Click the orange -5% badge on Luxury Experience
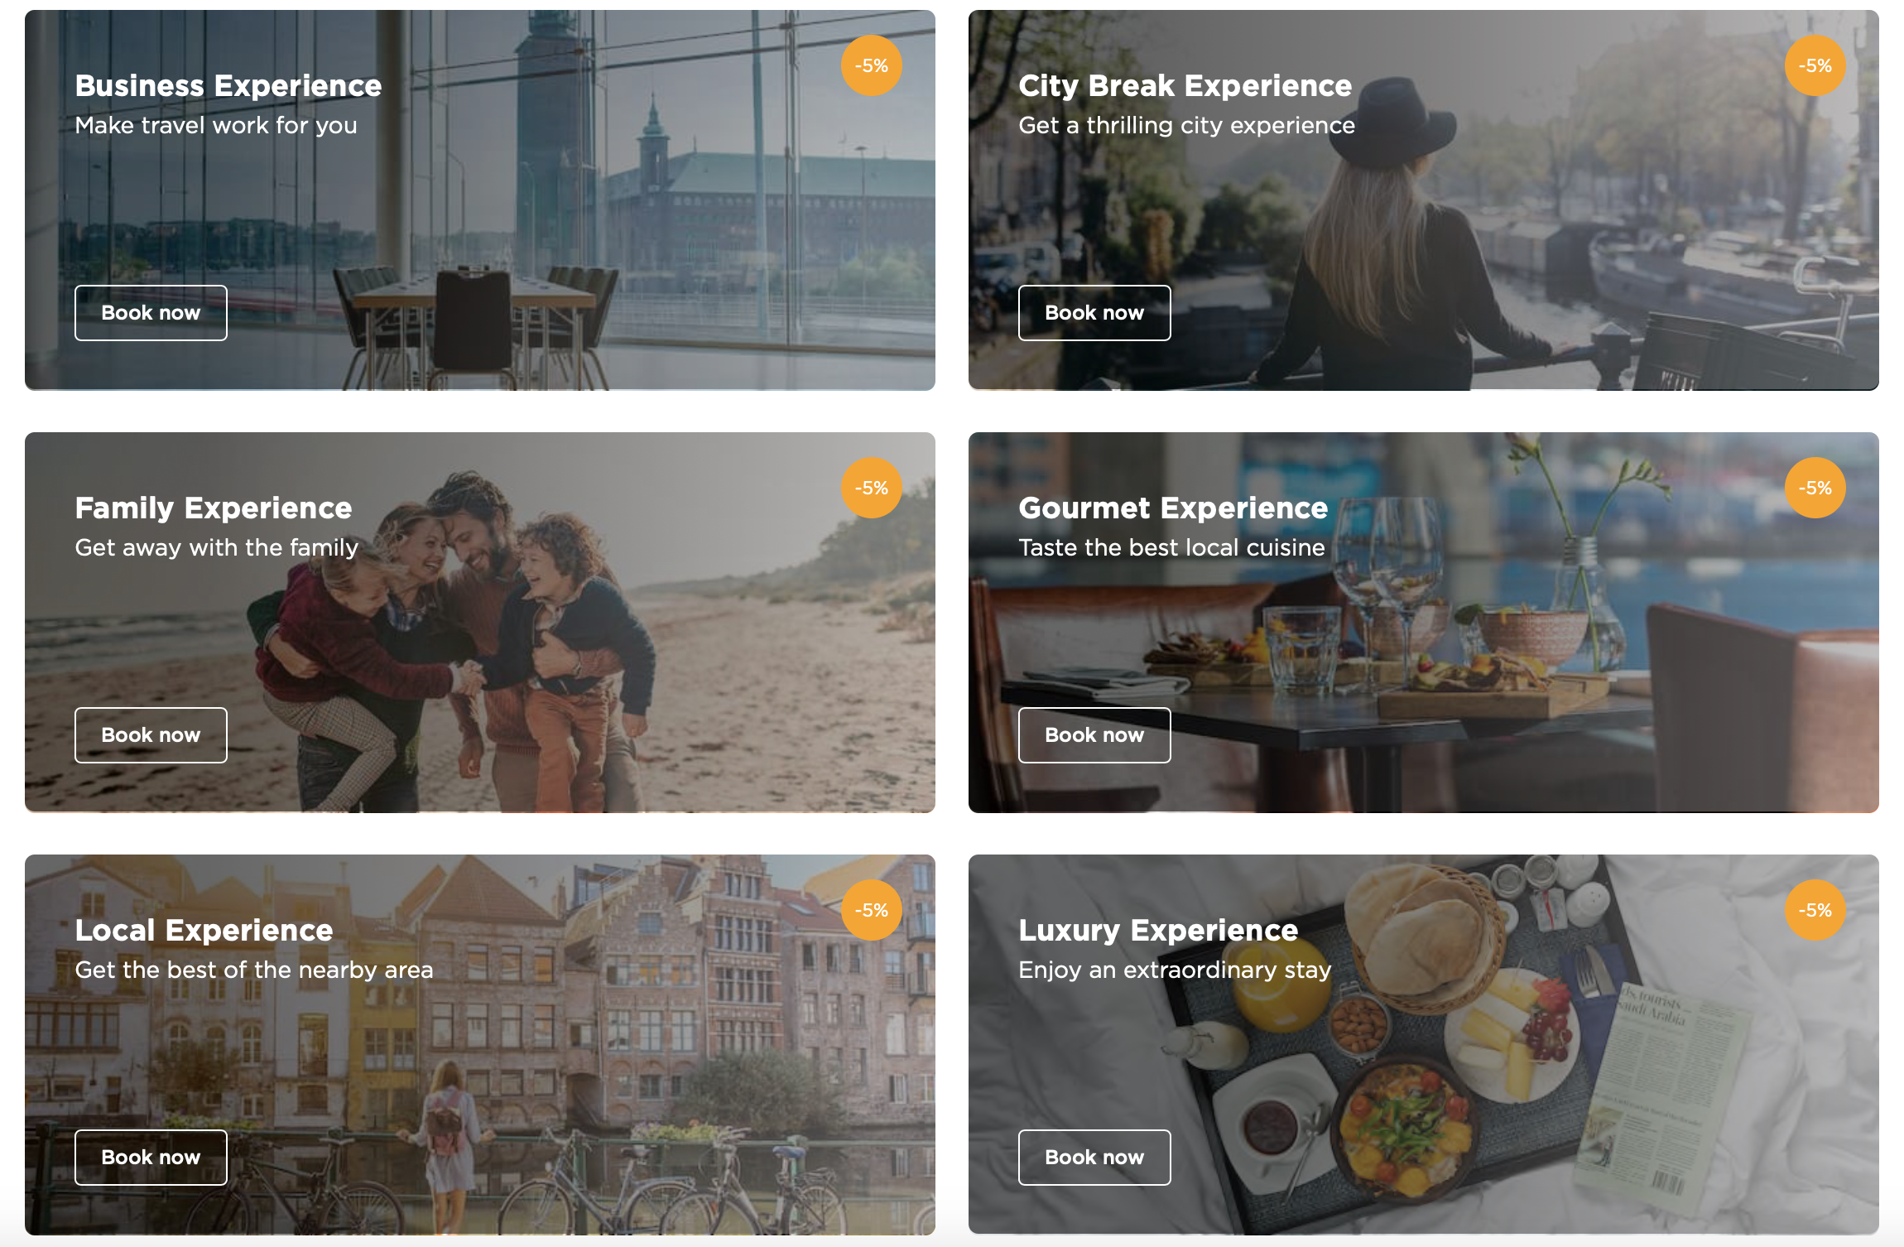 (x=1815, y=910)
